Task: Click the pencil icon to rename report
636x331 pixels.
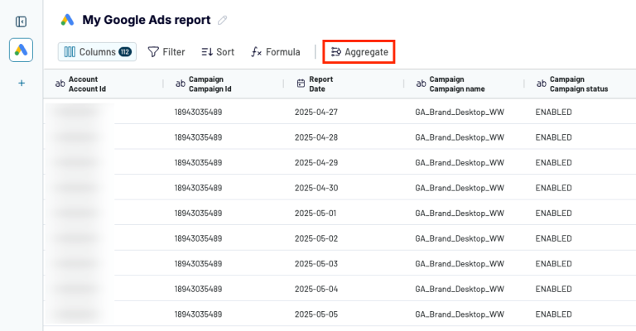Action: (222, 20)
